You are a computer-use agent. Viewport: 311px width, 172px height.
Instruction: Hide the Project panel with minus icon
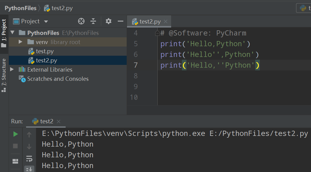[121, 21]
